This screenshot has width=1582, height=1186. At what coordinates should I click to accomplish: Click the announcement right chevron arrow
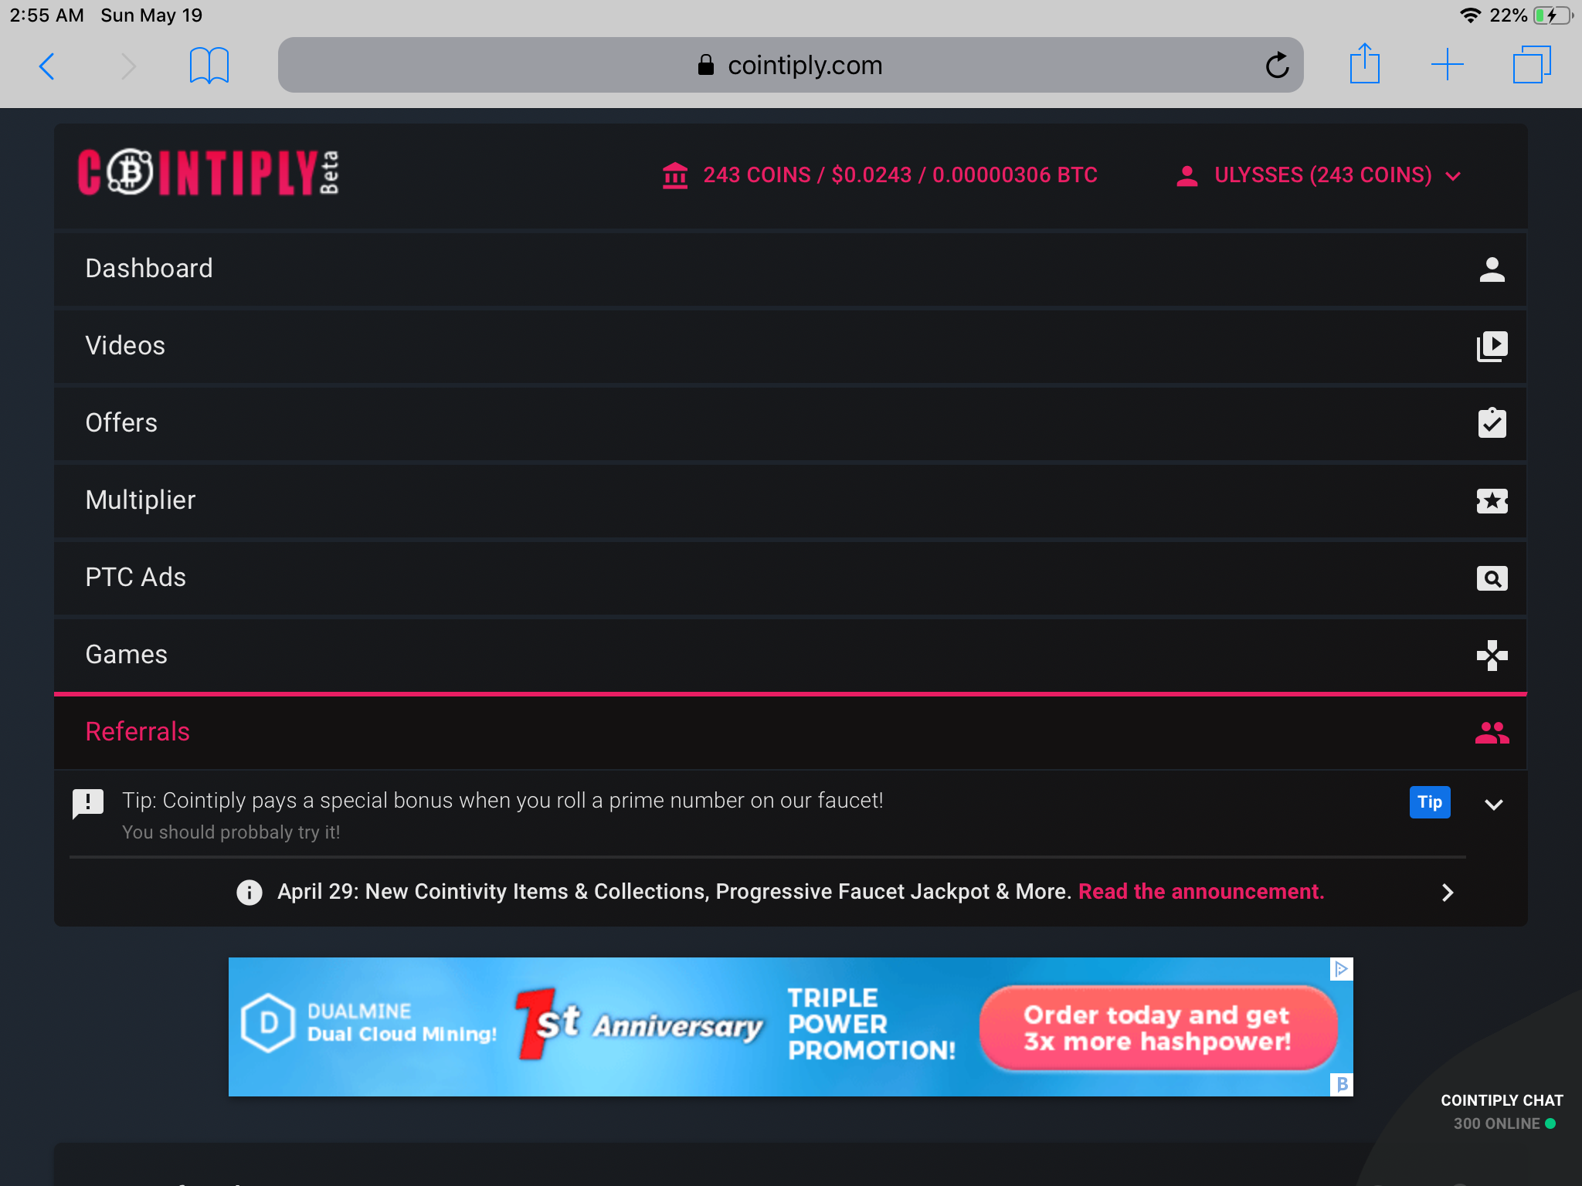[1448, 893]
